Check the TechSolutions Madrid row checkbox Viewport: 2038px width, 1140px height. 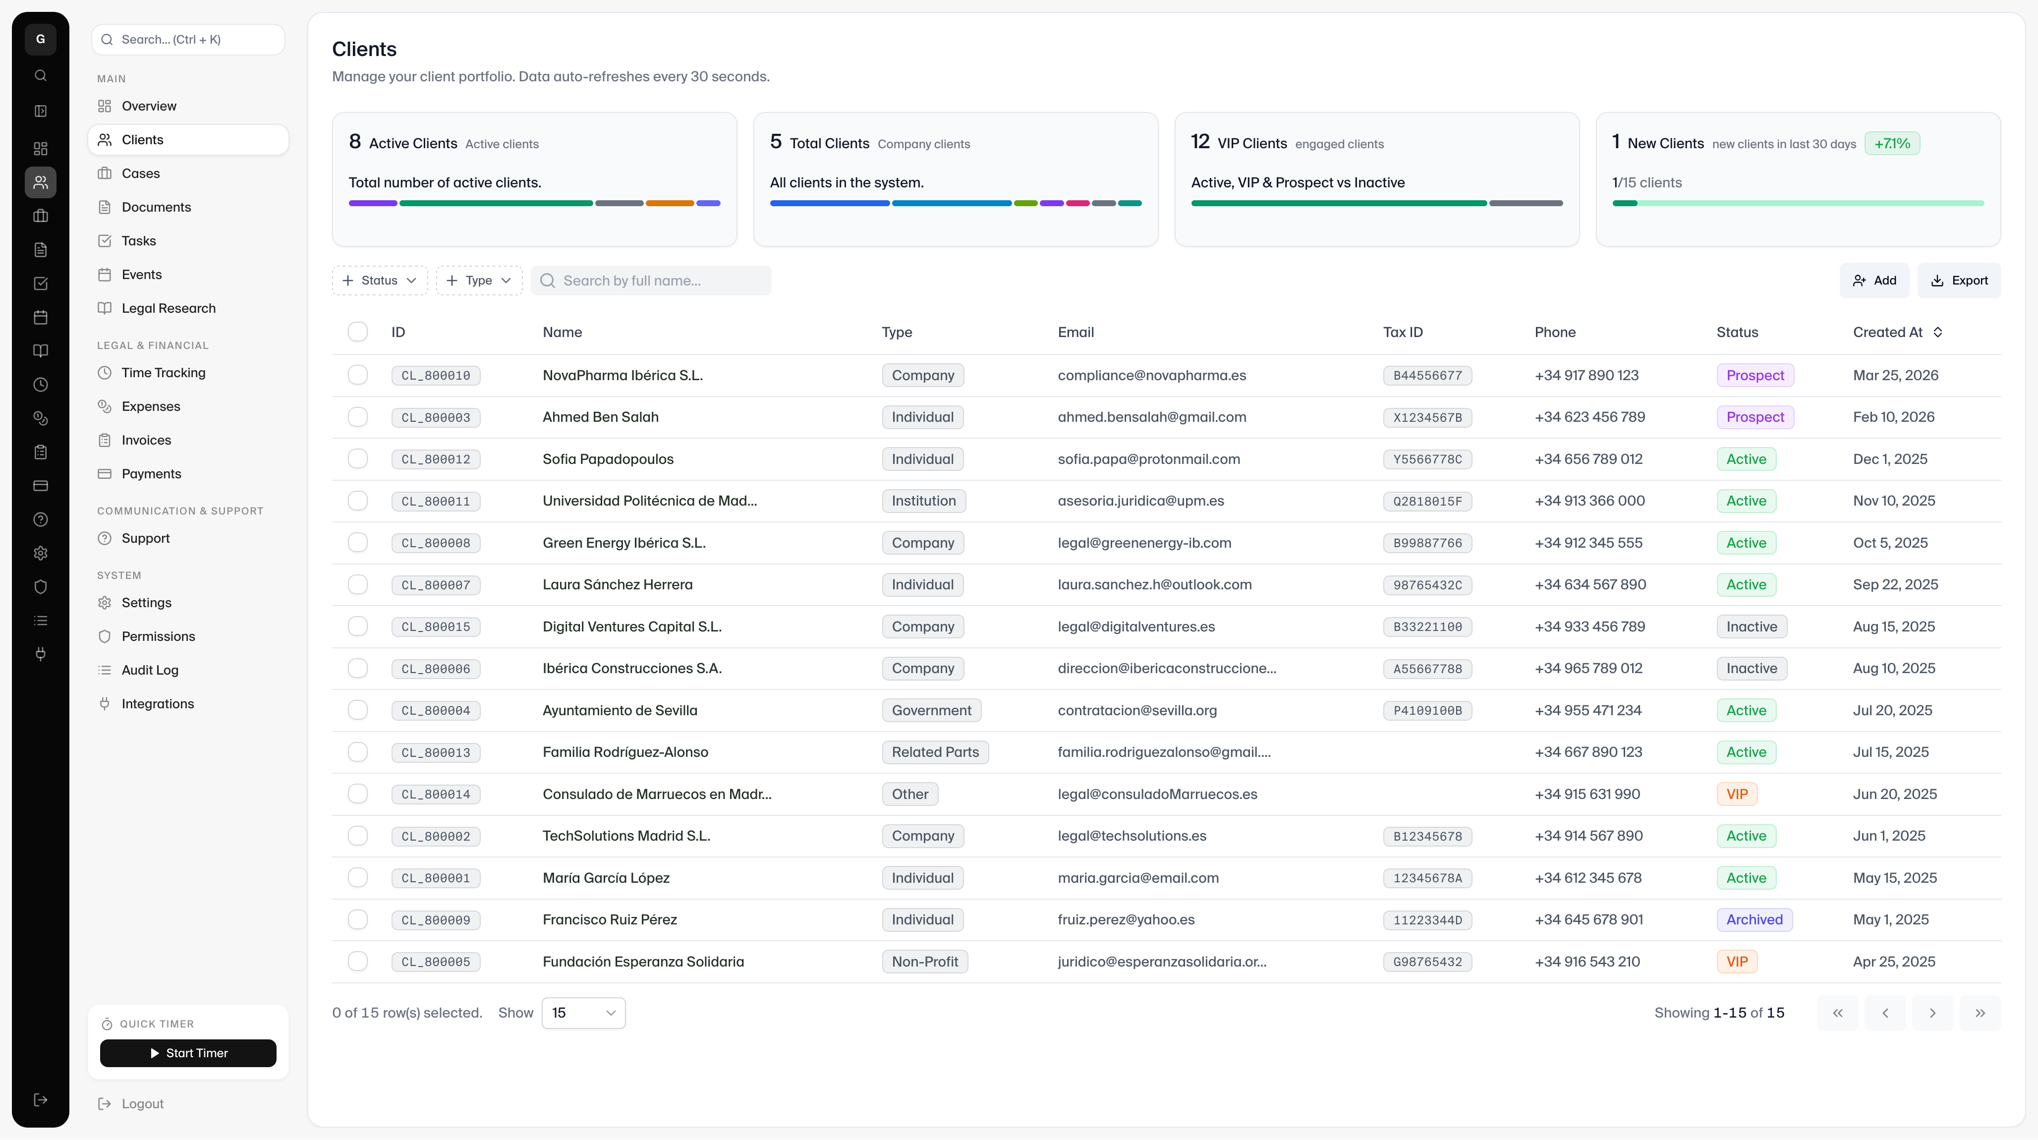point(358,836)
